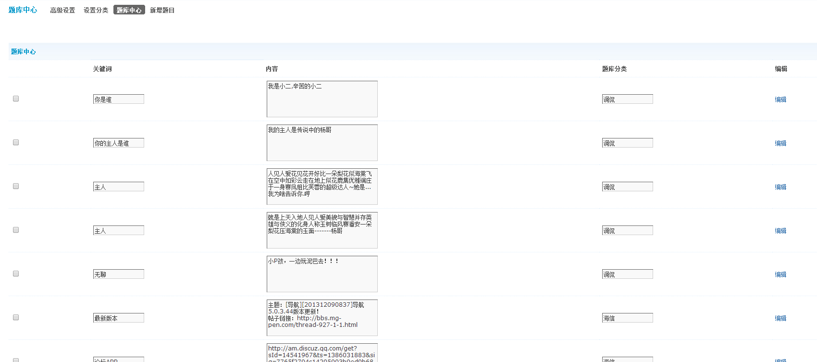Open 编辑 link for the 最新版本 row
Screen dimensions: 817x362
pyautogui.click(x=780, y=318)
